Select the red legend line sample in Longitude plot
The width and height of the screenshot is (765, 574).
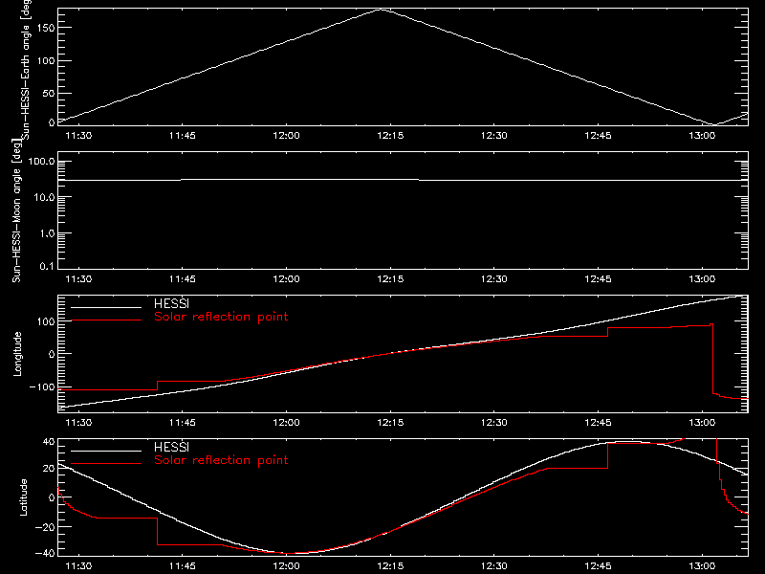[106, 320]
